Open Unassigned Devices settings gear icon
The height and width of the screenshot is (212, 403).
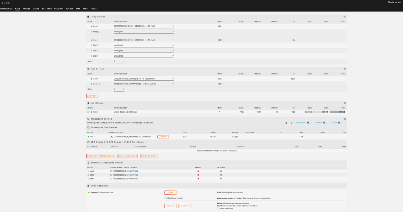coord(286,123)
